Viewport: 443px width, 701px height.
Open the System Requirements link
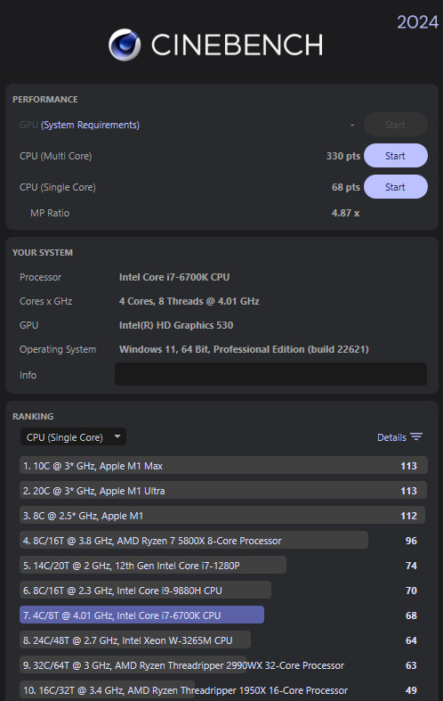coord(90,125)
